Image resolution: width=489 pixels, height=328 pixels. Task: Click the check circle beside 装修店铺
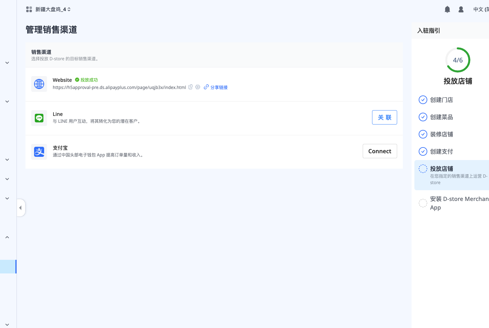point(423,134)
